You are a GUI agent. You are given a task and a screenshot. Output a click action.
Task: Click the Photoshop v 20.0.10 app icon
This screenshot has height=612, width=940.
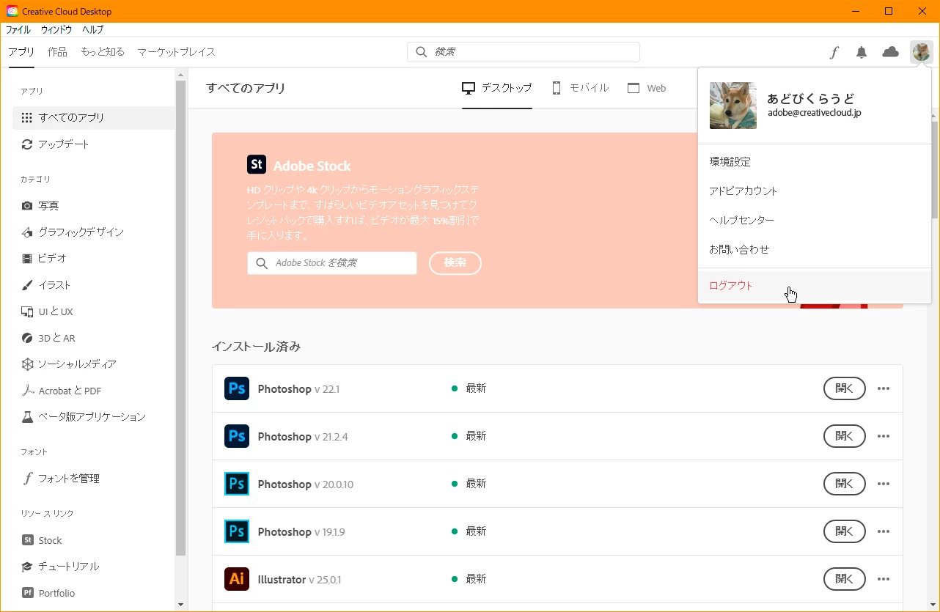(237, 484)
